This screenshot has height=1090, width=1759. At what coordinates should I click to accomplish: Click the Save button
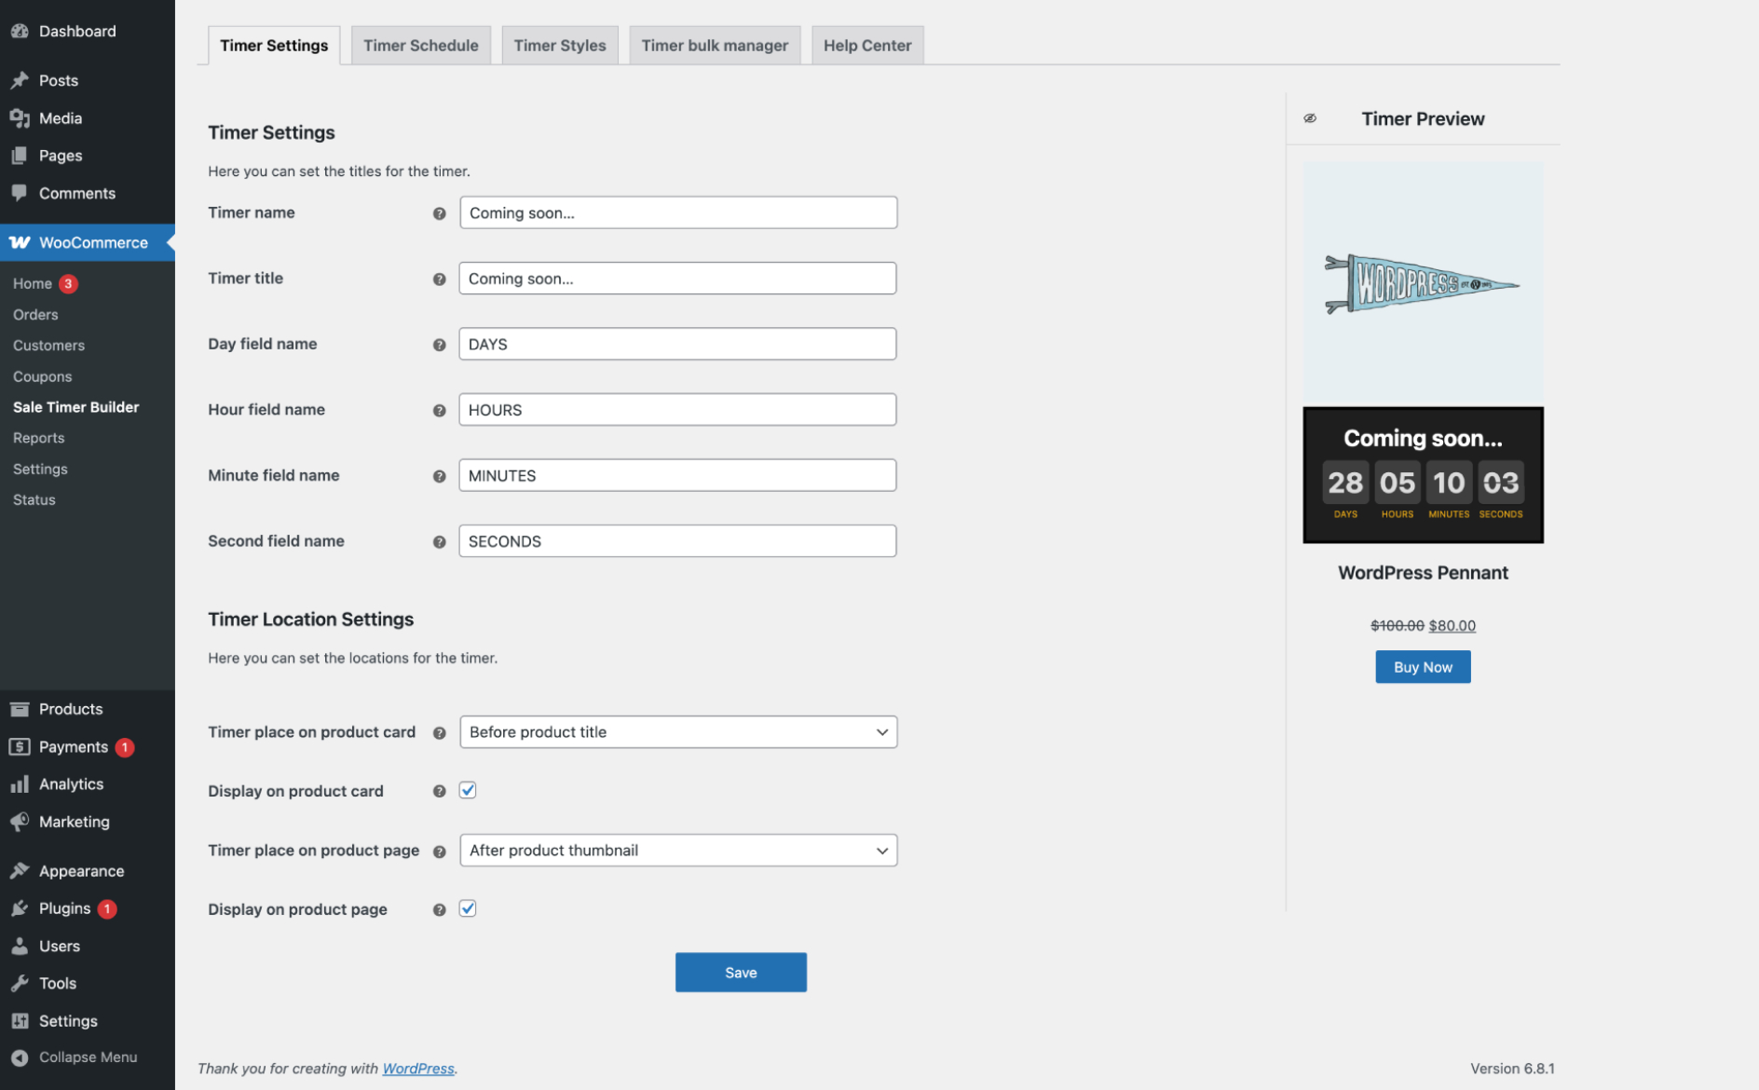click(740, 972)
